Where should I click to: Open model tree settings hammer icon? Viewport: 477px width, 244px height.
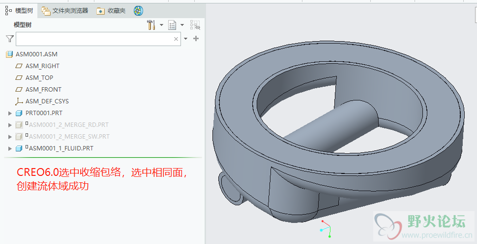151,25
